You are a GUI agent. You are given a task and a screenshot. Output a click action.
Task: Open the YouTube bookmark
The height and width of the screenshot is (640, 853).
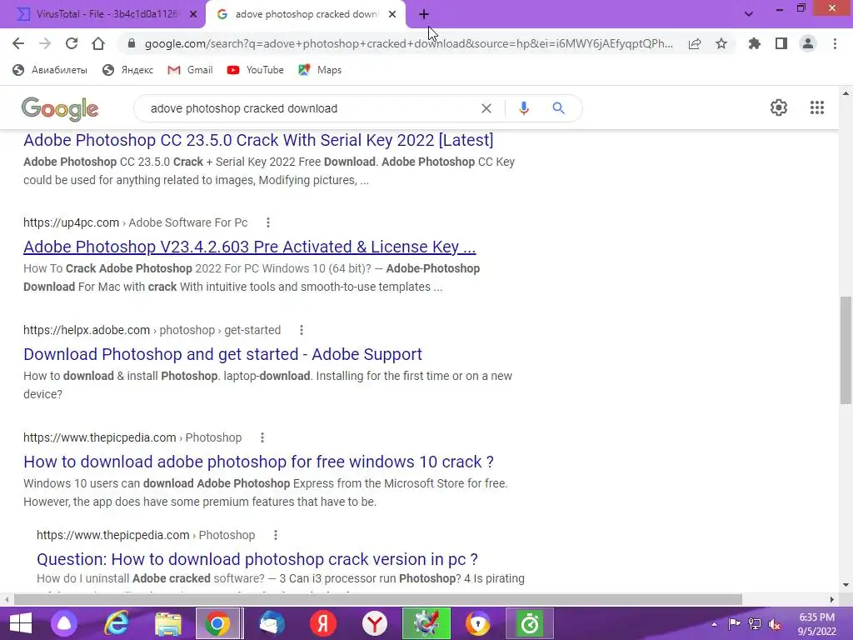[255, 70]
